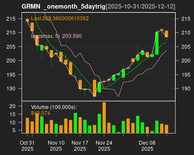Click the 210 label on left price axis
Image resolution: width=194 pixels, height=155 pixels.
pos(11,33)
